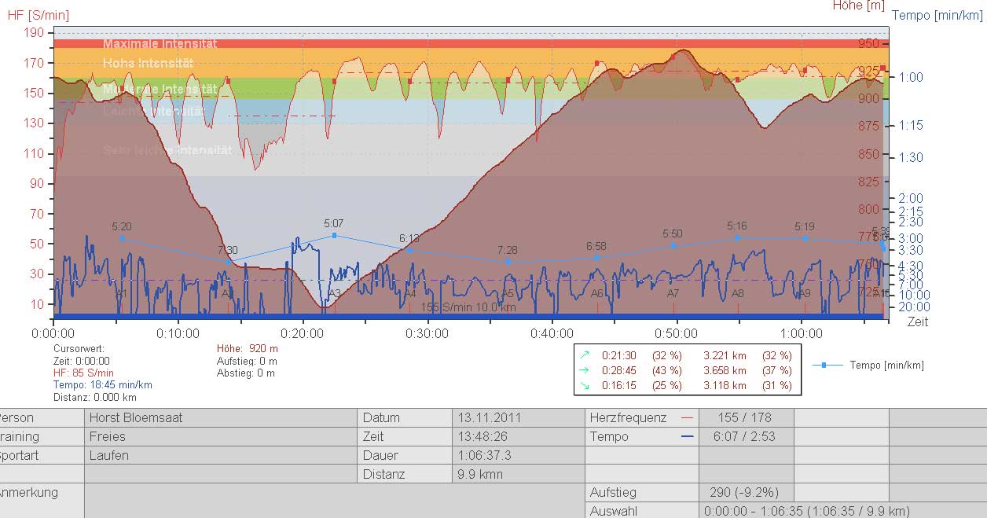Viewport: 987px width, 518px height.
Task: Click the uphill arrow icon in legend
Action: (584, 355)
